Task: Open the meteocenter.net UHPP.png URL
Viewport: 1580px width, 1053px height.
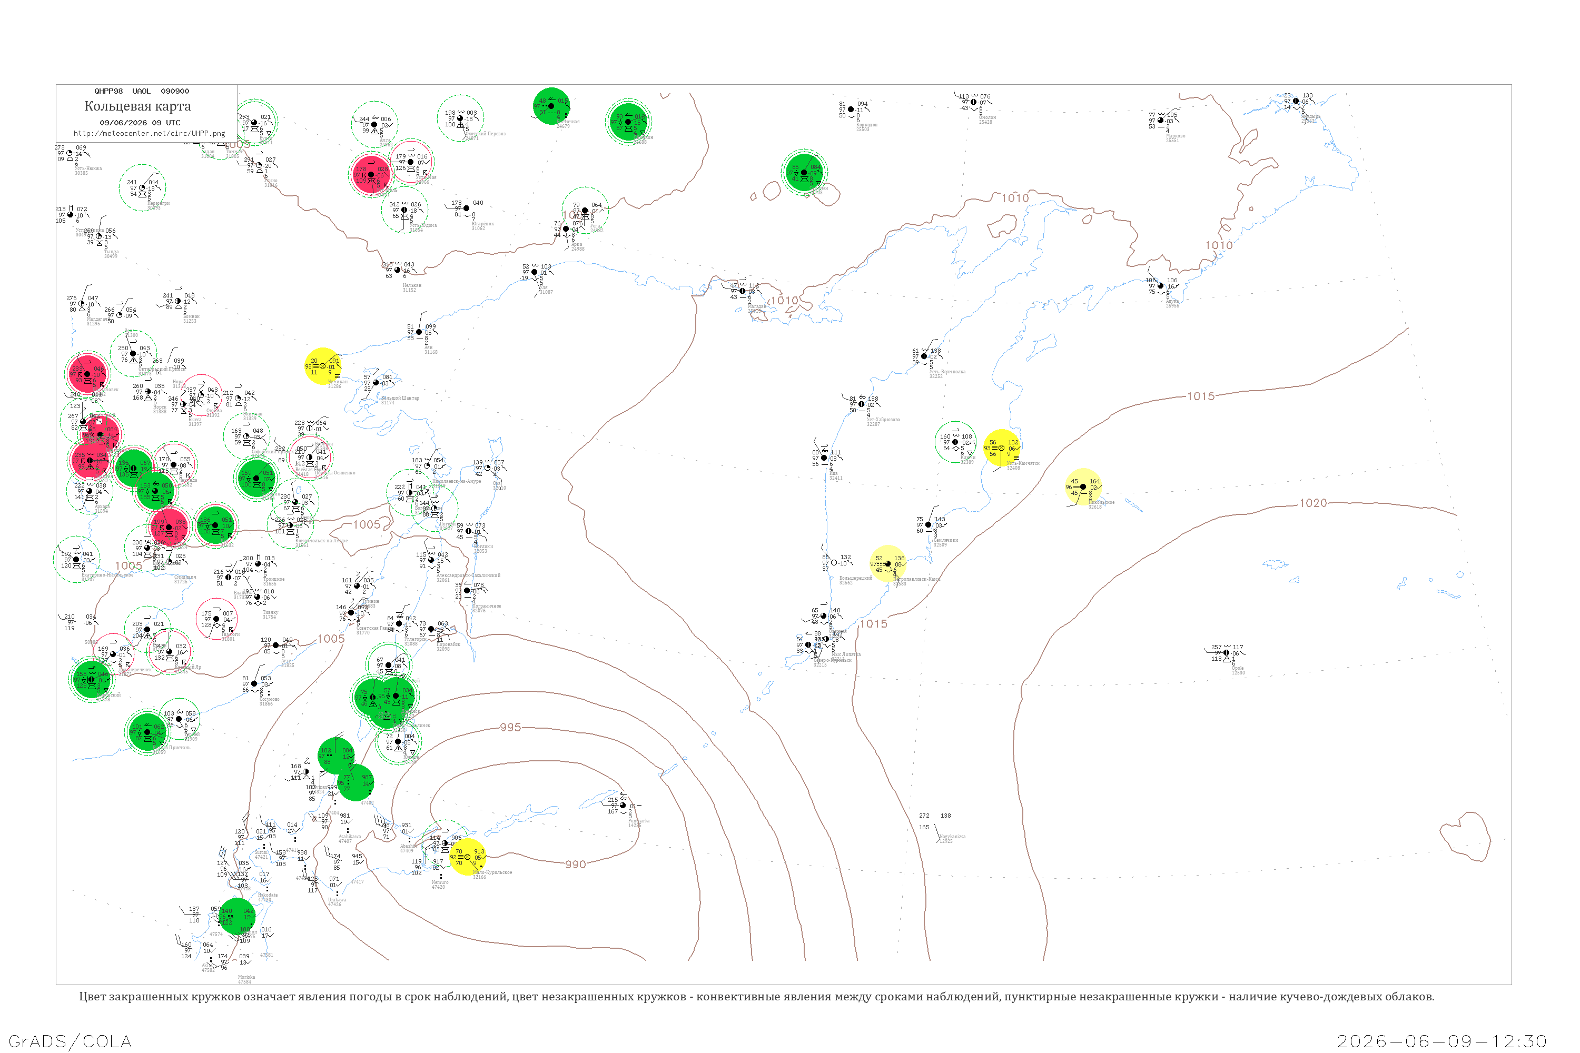Action: click(149, 134)
